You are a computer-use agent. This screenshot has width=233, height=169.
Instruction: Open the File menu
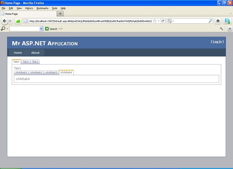coord(3,8)
